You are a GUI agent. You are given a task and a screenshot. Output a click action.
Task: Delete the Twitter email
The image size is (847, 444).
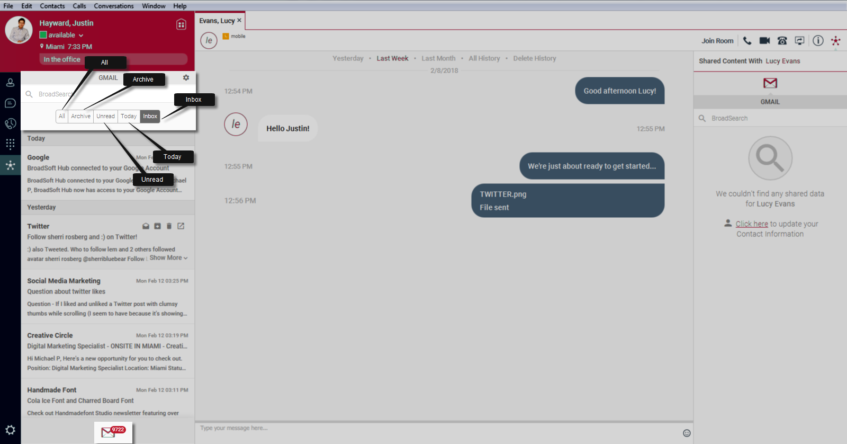click(x=169, y=226)
